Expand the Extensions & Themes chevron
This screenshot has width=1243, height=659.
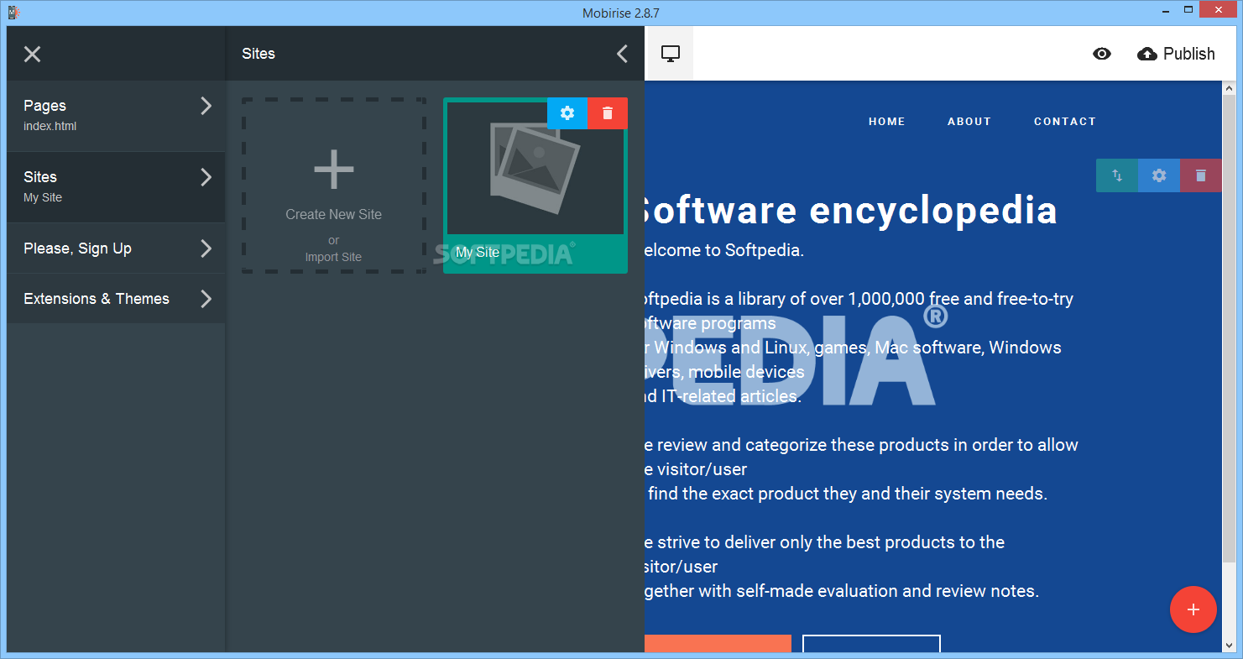click(206, 299)
